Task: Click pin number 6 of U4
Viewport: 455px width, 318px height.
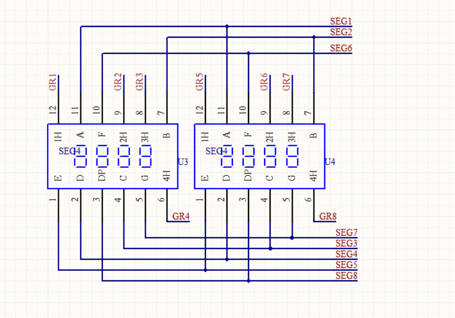Action: pos(309,200)
